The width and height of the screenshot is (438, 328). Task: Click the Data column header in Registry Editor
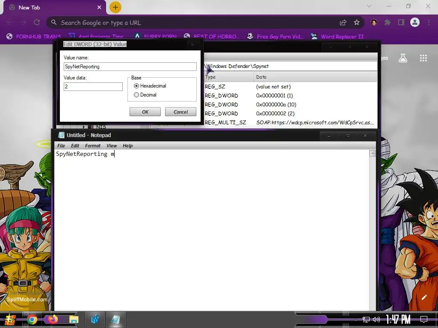pos(315,77)
